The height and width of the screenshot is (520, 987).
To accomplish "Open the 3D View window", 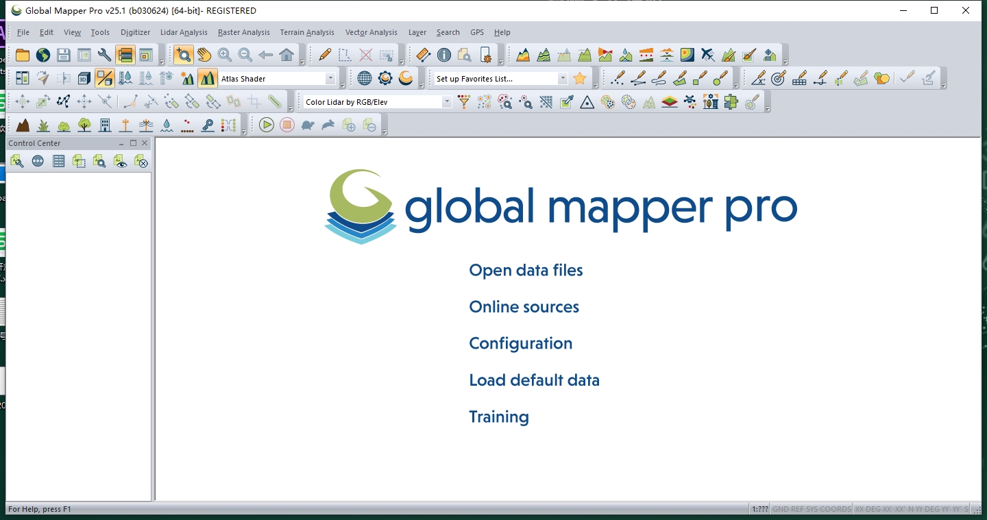I will (x=83, y=77).
